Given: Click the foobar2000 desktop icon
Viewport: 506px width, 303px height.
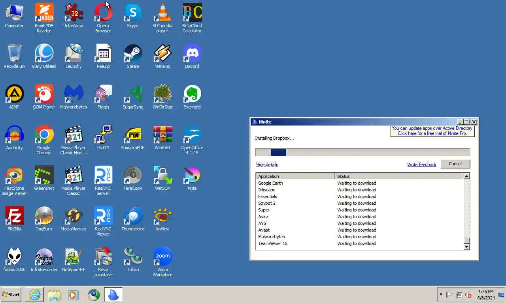Looking at the screenshot, I should (x=14, y=260).
